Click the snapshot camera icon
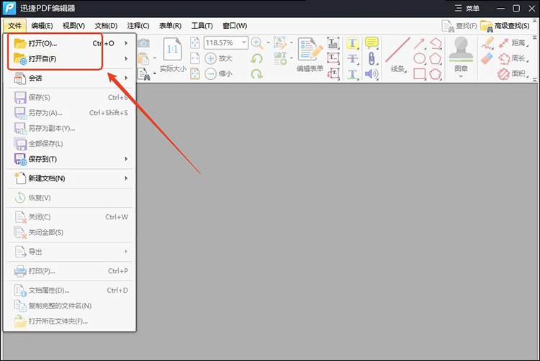 click(143, 43)
